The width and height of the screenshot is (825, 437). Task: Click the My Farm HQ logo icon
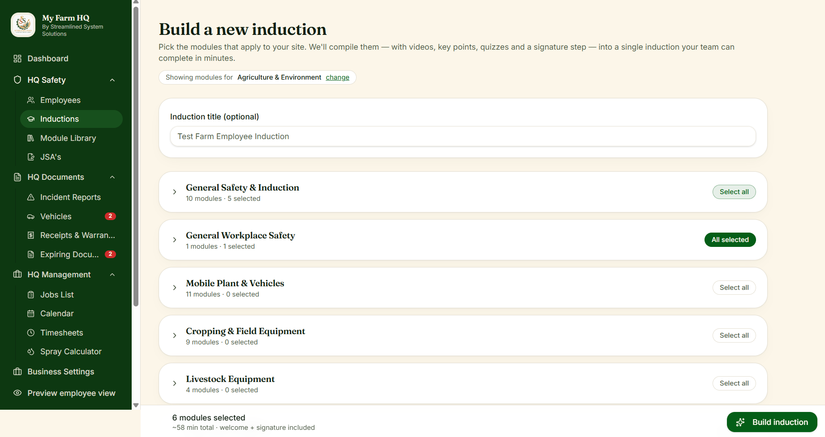point(23,25)
